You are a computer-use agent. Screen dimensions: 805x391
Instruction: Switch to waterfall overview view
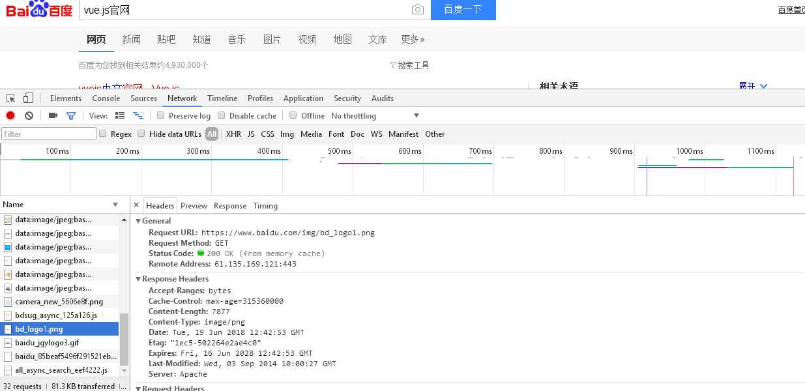[x=138, y=115]
